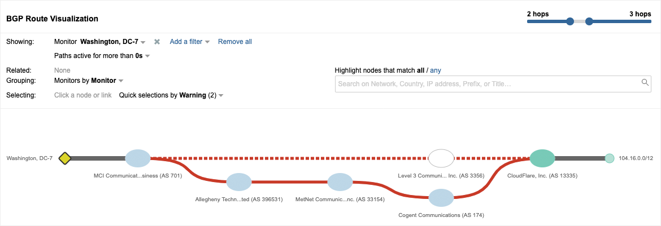Click the Remove all link

235,42
